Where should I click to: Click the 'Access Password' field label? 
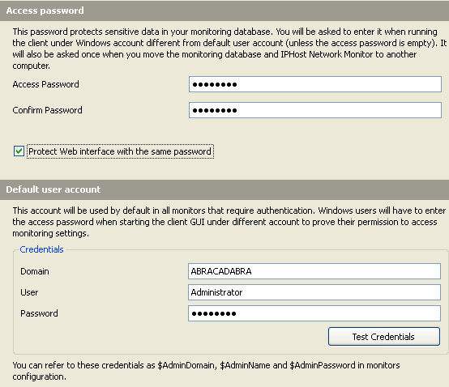[46, 84]
